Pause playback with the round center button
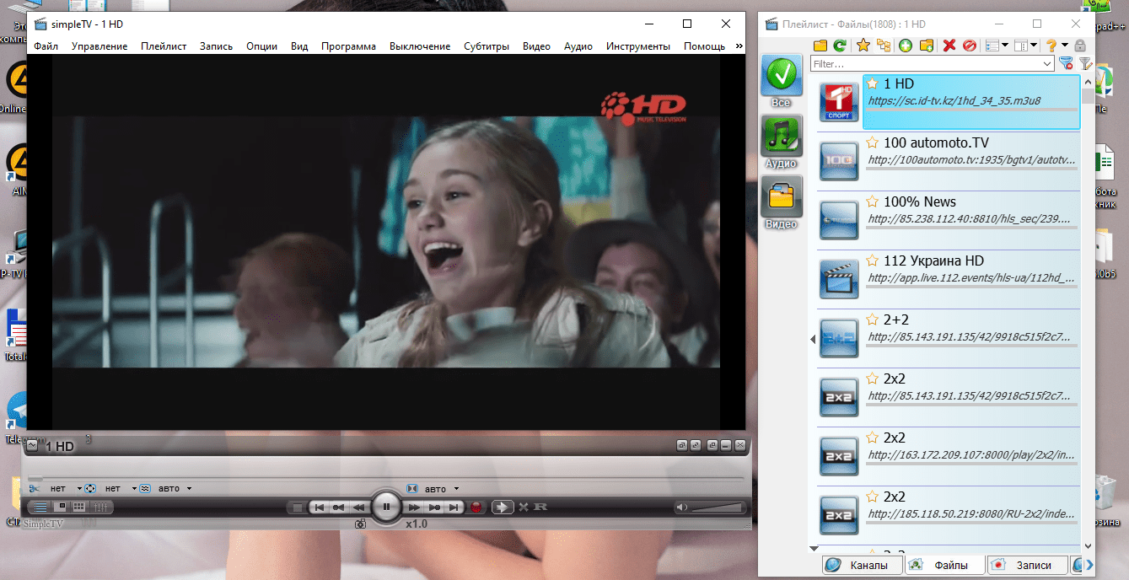The height and width of the screenshot is (580, 1129). click(386, 507)
